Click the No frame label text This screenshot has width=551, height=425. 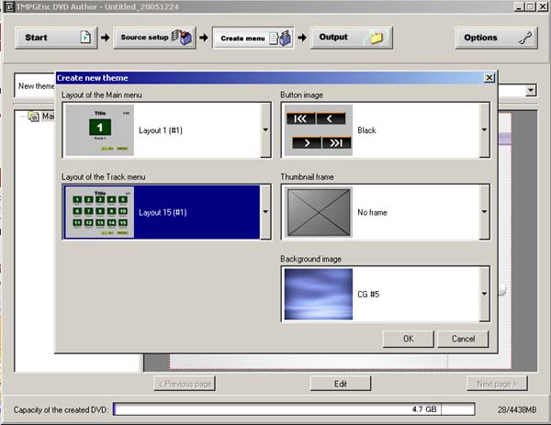tap(372, 213)
